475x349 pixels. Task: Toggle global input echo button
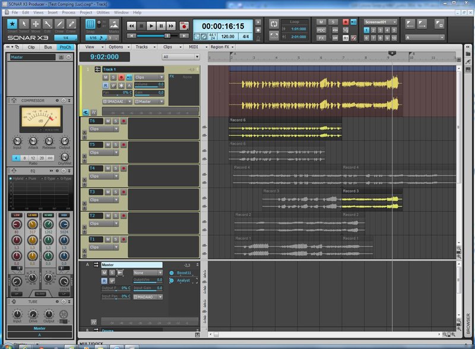[x=353, y=22]
